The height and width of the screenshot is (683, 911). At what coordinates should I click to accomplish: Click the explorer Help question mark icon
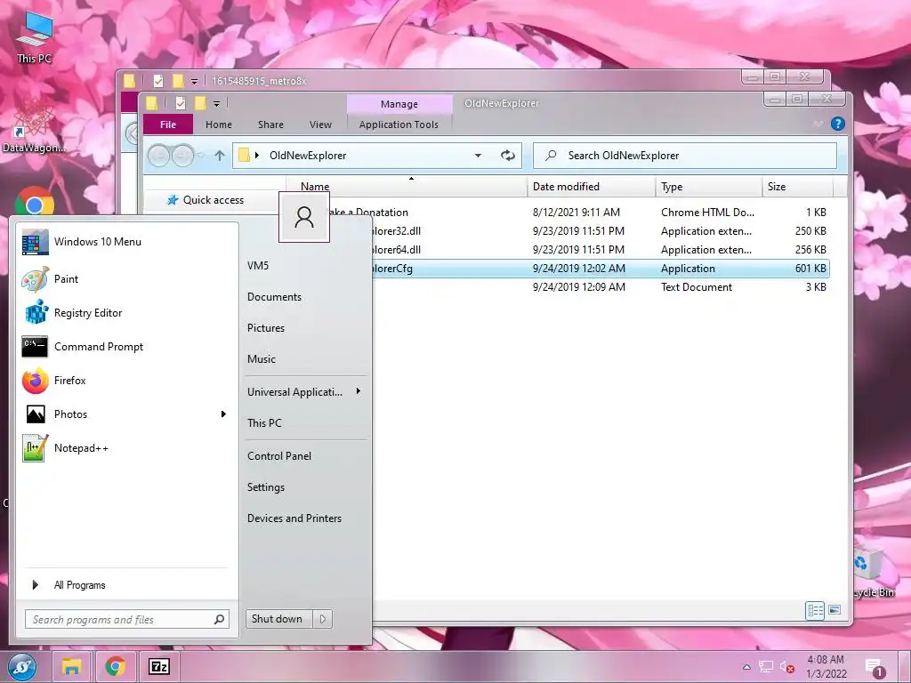click(x=837, y=124)
